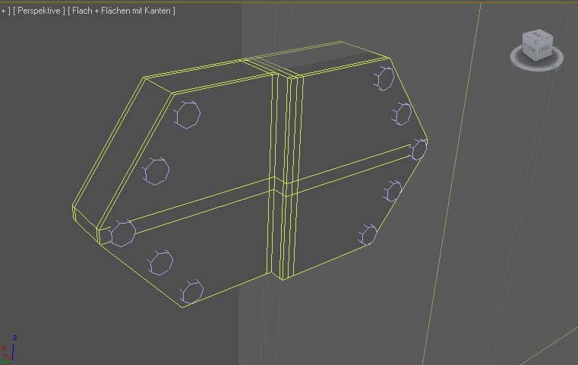Select the lowest bolt on the right plate
The image size is (578, 365).
point(369,234)
